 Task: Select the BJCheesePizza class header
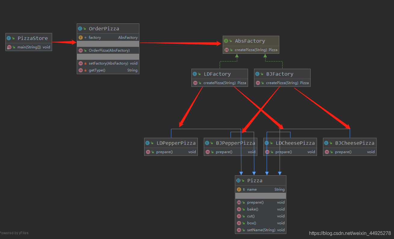click(x=350, y=143)
